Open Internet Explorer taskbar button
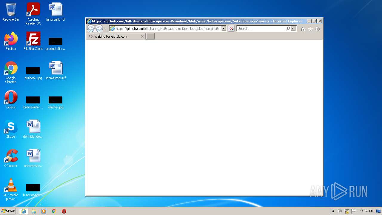Image resolution: width=382 pixels, height=215 pixels. click(24, 211)
